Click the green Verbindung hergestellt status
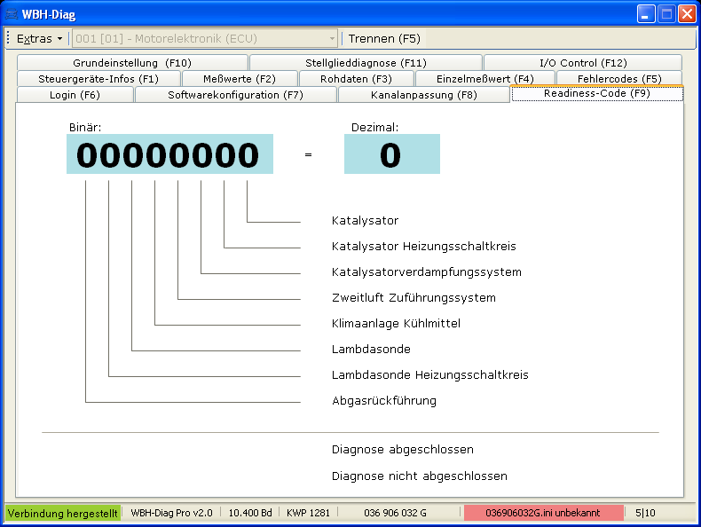 pyautogui.click(x=62, y=513)
